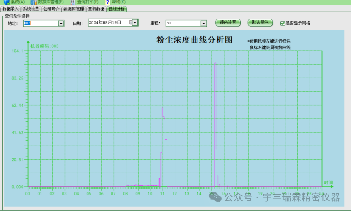Toggle the 是否显示网格 checkbox
Viewport: 351px width, 211px height.
tap(282, 23)
